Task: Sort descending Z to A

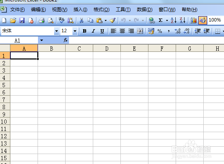Action: [x=183, y=20]
